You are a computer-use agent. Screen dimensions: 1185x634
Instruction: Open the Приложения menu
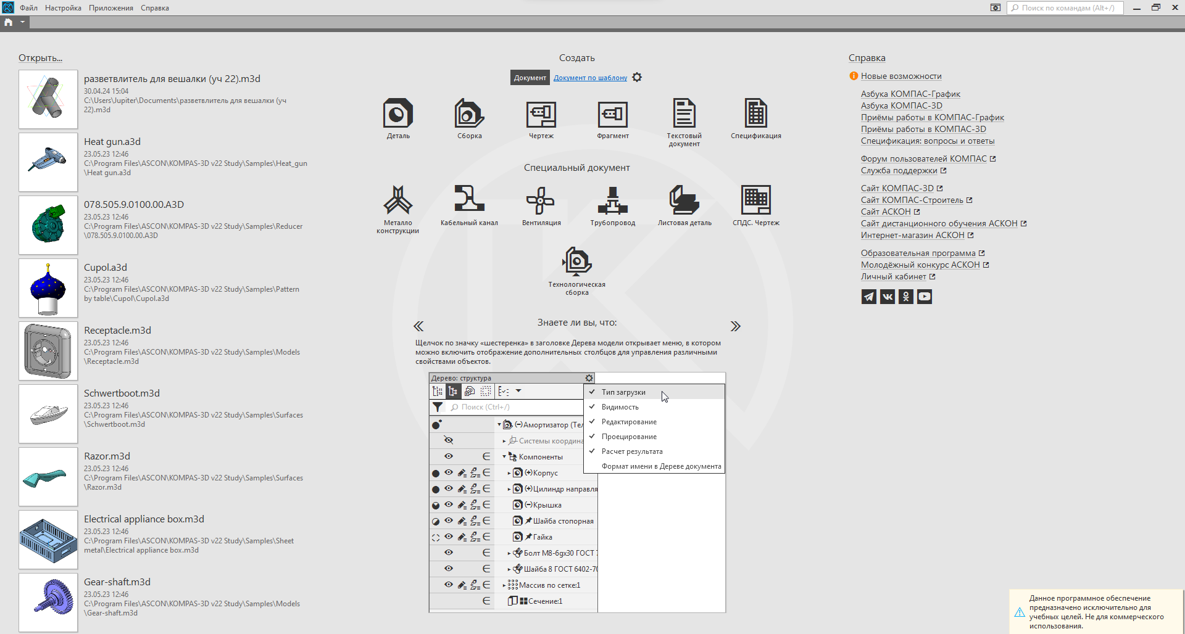[111, 8]
